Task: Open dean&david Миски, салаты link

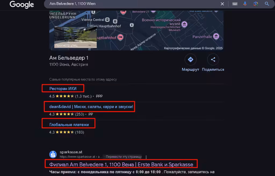Action: [91, 107]
